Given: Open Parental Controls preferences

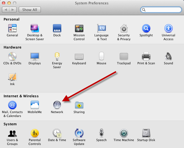Looking at the screenshot, I should click(35, 133).
